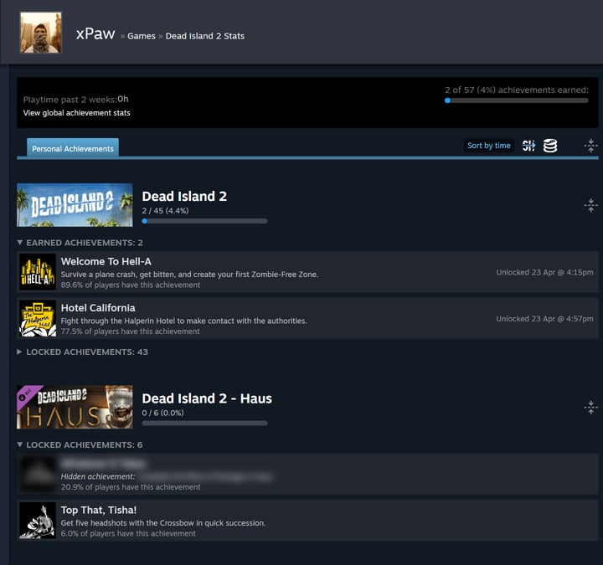
Task: Click Top That, Tisha! achievement icon
Action: pyautogui.click(x=38, y=521)
